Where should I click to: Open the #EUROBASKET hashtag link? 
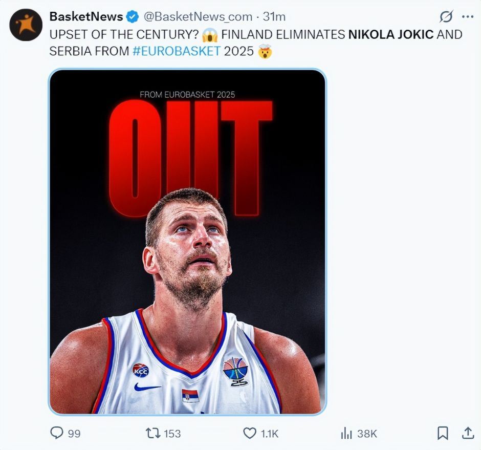[x=176, y=51]
